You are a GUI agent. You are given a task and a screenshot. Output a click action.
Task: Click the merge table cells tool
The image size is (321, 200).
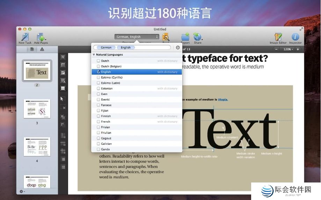point(63,159)
